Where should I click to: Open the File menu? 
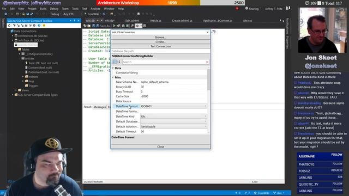click(x=4, y=9)
